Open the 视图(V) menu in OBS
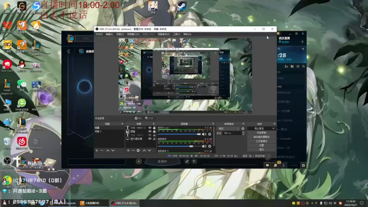 point(120,34)
